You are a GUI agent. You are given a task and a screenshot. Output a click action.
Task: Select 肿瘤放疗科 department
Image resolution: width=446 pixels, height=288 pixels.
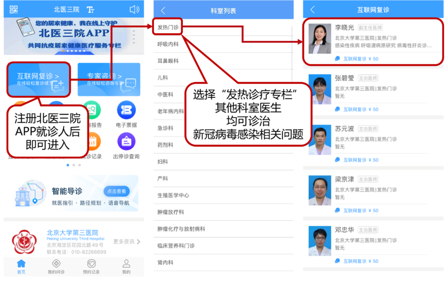pyautogui.click(x=223, y=212)
